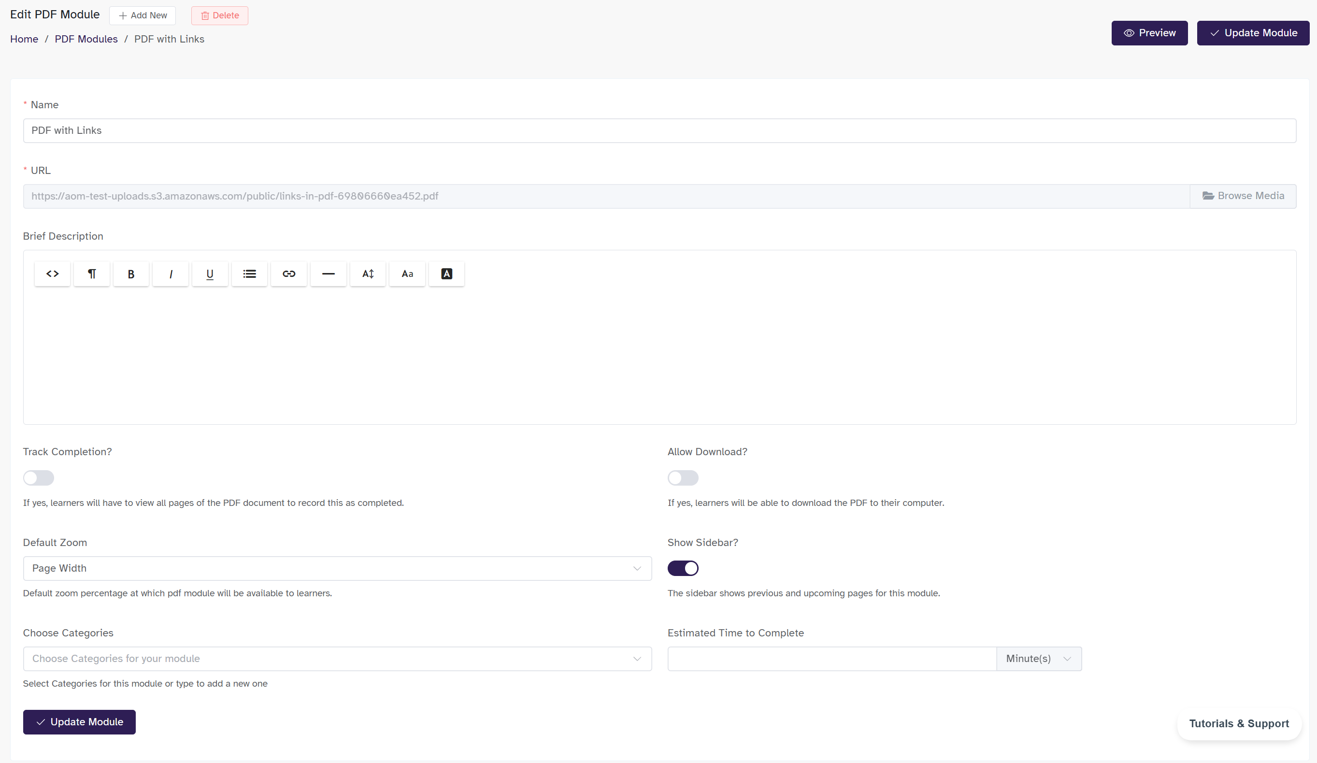Click the Browse Media button
This screenshot has width=1317, height=763.
pos(1243,196)
